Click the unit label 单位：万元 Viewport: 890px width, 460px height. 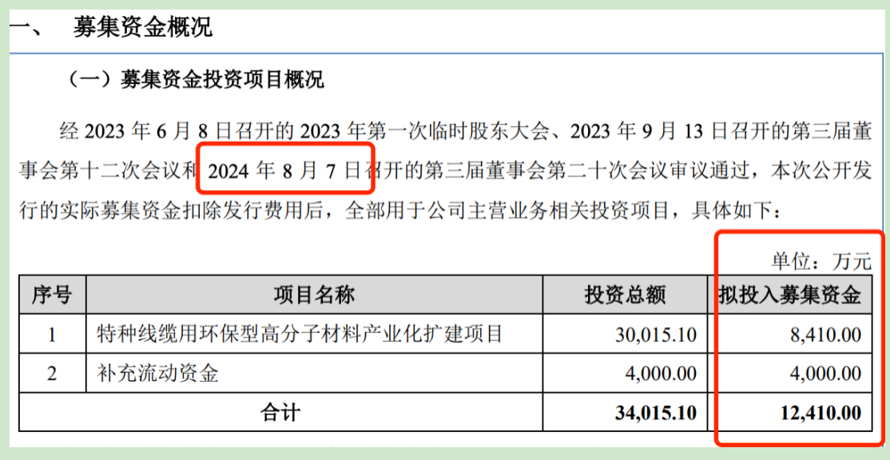(x=820, y=261)
